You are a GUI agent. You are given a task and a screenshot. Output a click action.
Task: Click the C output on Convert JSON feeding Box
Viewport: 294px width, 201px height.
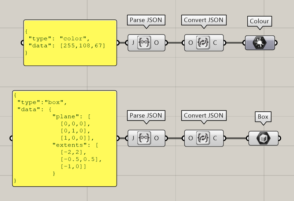215,138
